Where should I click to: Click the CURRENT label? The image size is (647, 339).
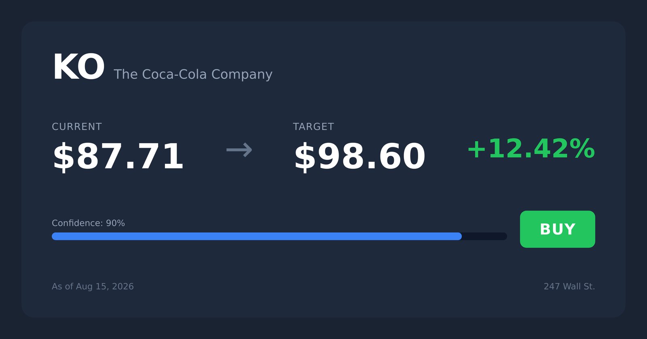tap(77, 127)
